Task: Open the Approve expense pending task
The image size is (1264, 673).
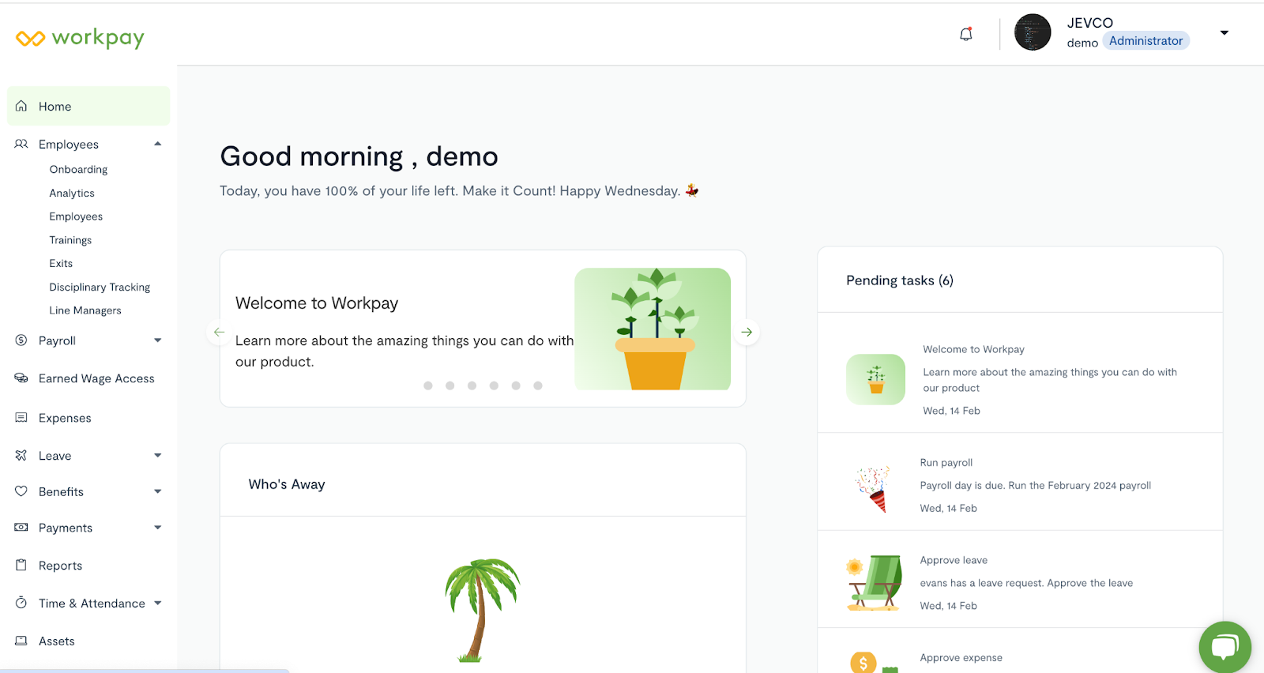Action: tap(1020, 651)
